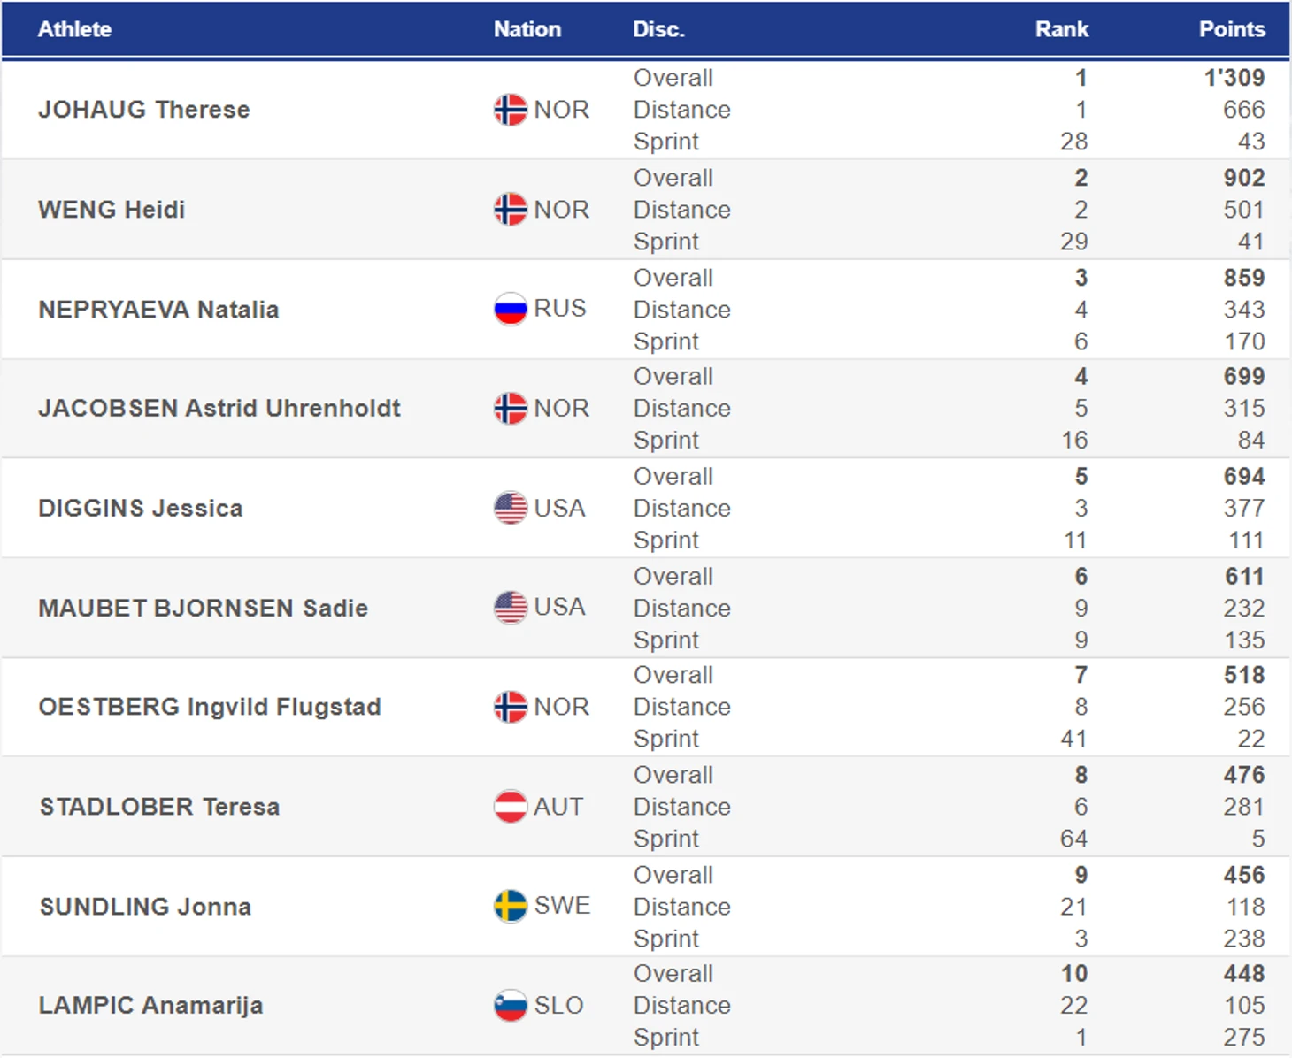This screenshot has height=1058, width=1292.
Task: Open JOHAUG Therese athlete link
Action: [144, 110]
